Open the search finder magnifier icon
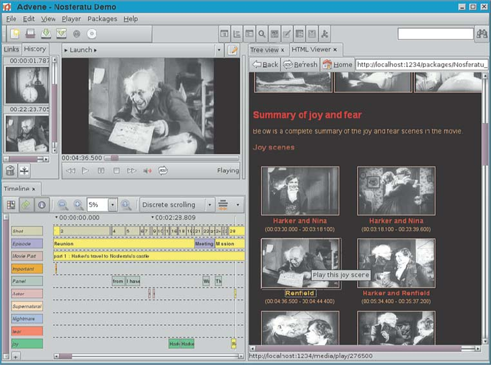Image resolution: width=491 pixels, height=365 pixels. [x=262, y=34]
